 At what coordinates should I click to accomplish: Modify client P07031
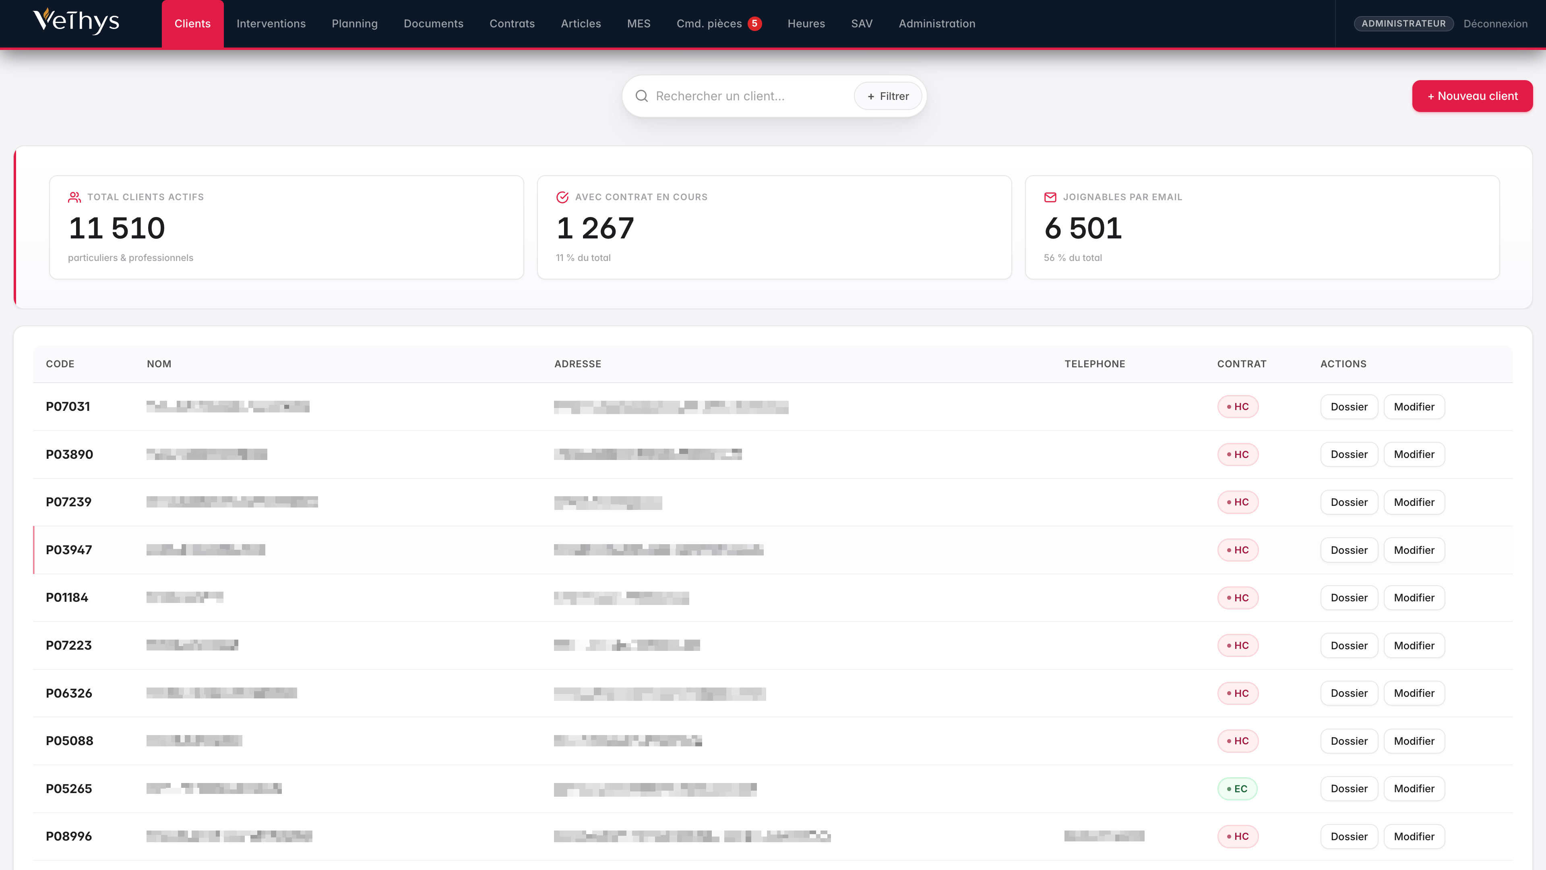pyautogui.click(x=1414, y=406)
